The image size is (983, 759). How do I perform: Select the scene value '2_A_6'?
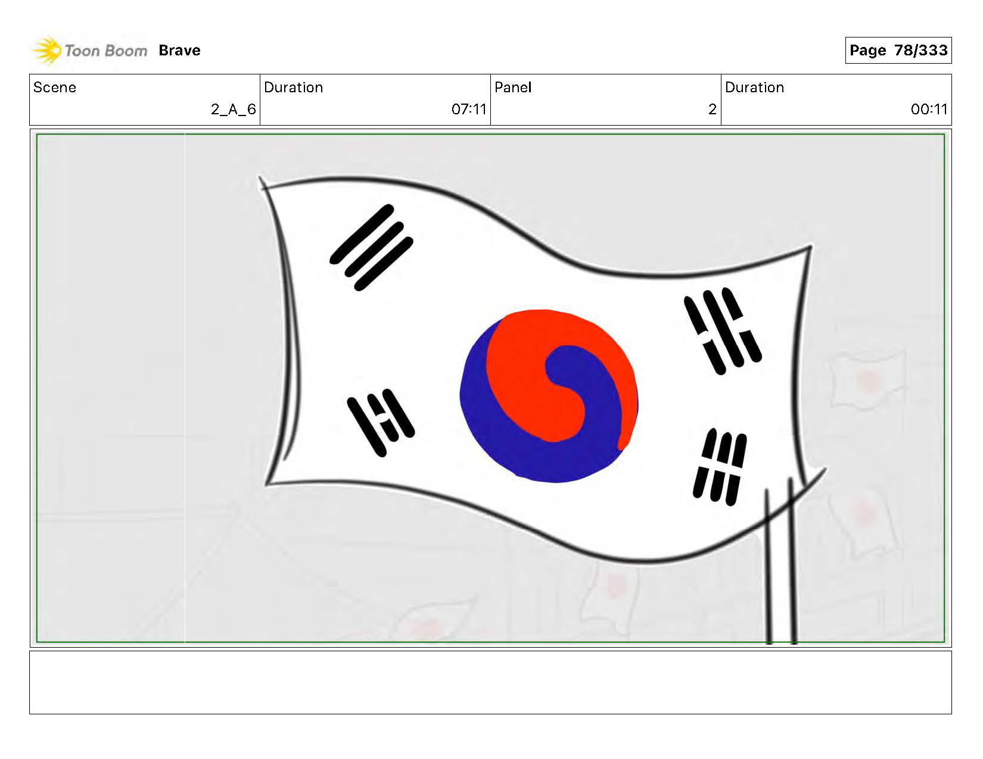coord(233,110)
